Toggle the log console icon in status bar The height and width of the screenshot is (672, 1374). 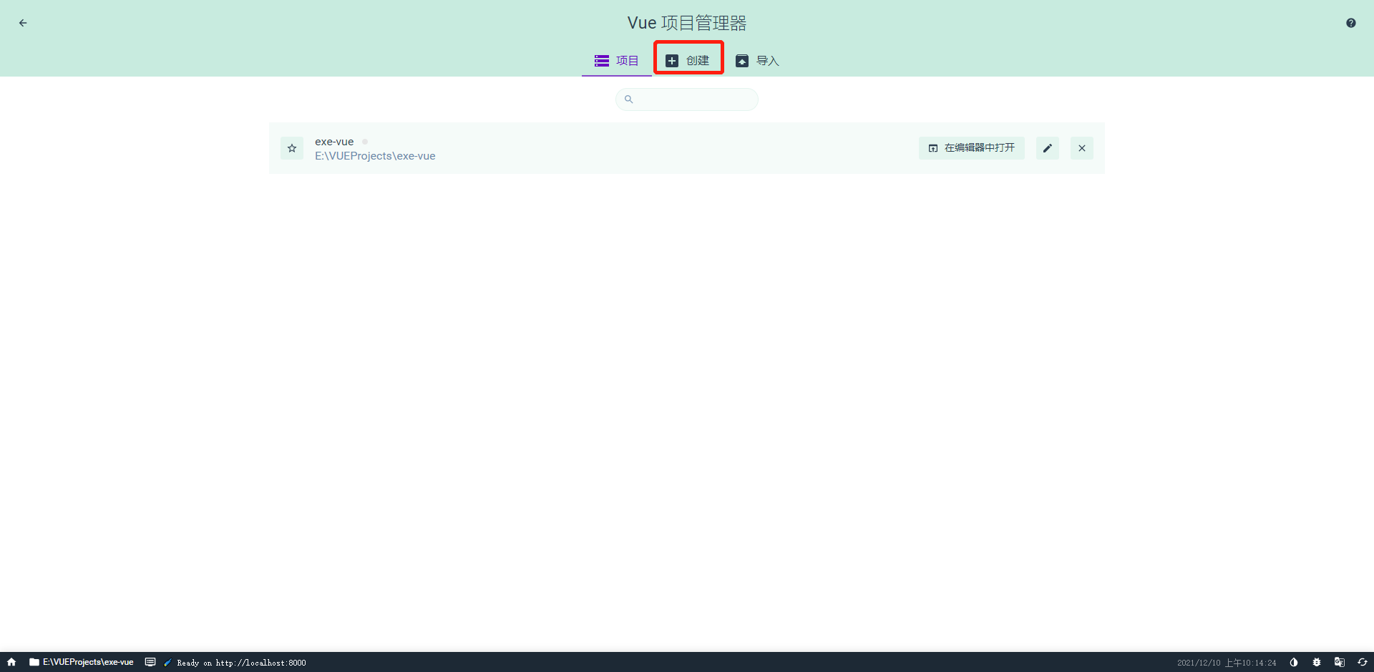click(150, 662)
